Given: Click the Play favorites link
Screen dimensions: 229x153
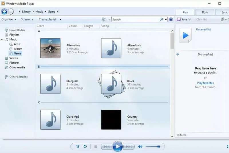Looking at the screenshot, I should (x=205, y=83).
